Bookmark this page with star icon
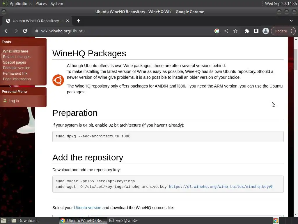298x224 pixels. coord(235,31)
